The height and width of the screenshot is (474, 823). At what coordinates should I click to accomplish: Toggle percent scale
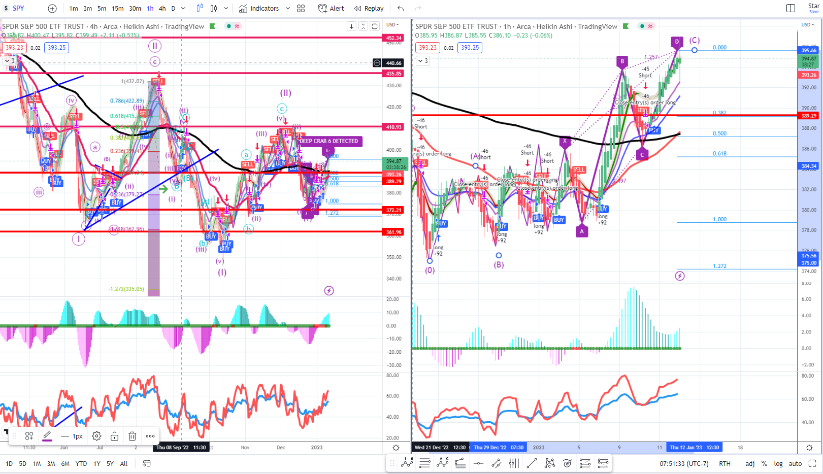pyautogui.click(x=764, y=463)
